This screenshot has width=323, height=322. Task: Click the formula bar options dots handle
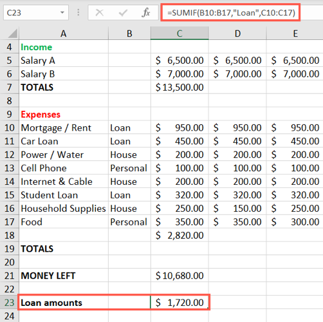tap(78, 12)
